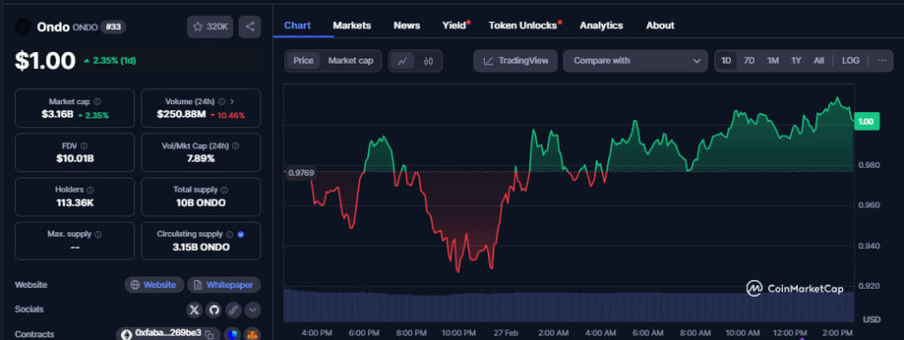Click the share icon near Ondo header

pos(250,26)
